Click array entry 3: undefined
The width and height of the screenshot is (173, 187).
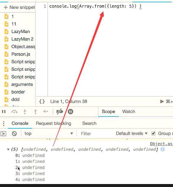point(30,173)
